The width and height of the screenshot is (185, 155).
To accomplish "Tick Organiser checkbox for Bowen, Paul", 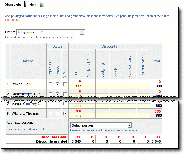I will [x=50, y=84].
